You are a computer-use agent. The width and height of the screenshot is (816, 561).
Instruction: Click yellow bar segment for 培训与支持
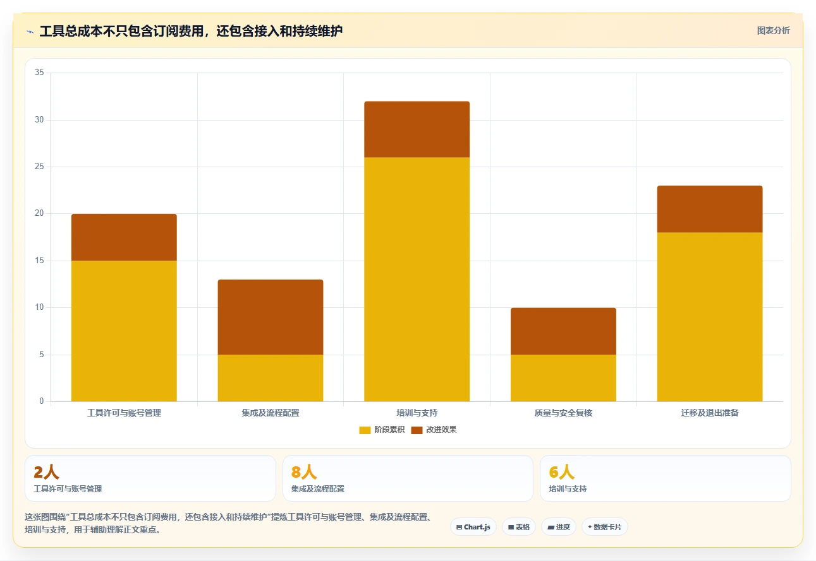click(x=417, y=280)
